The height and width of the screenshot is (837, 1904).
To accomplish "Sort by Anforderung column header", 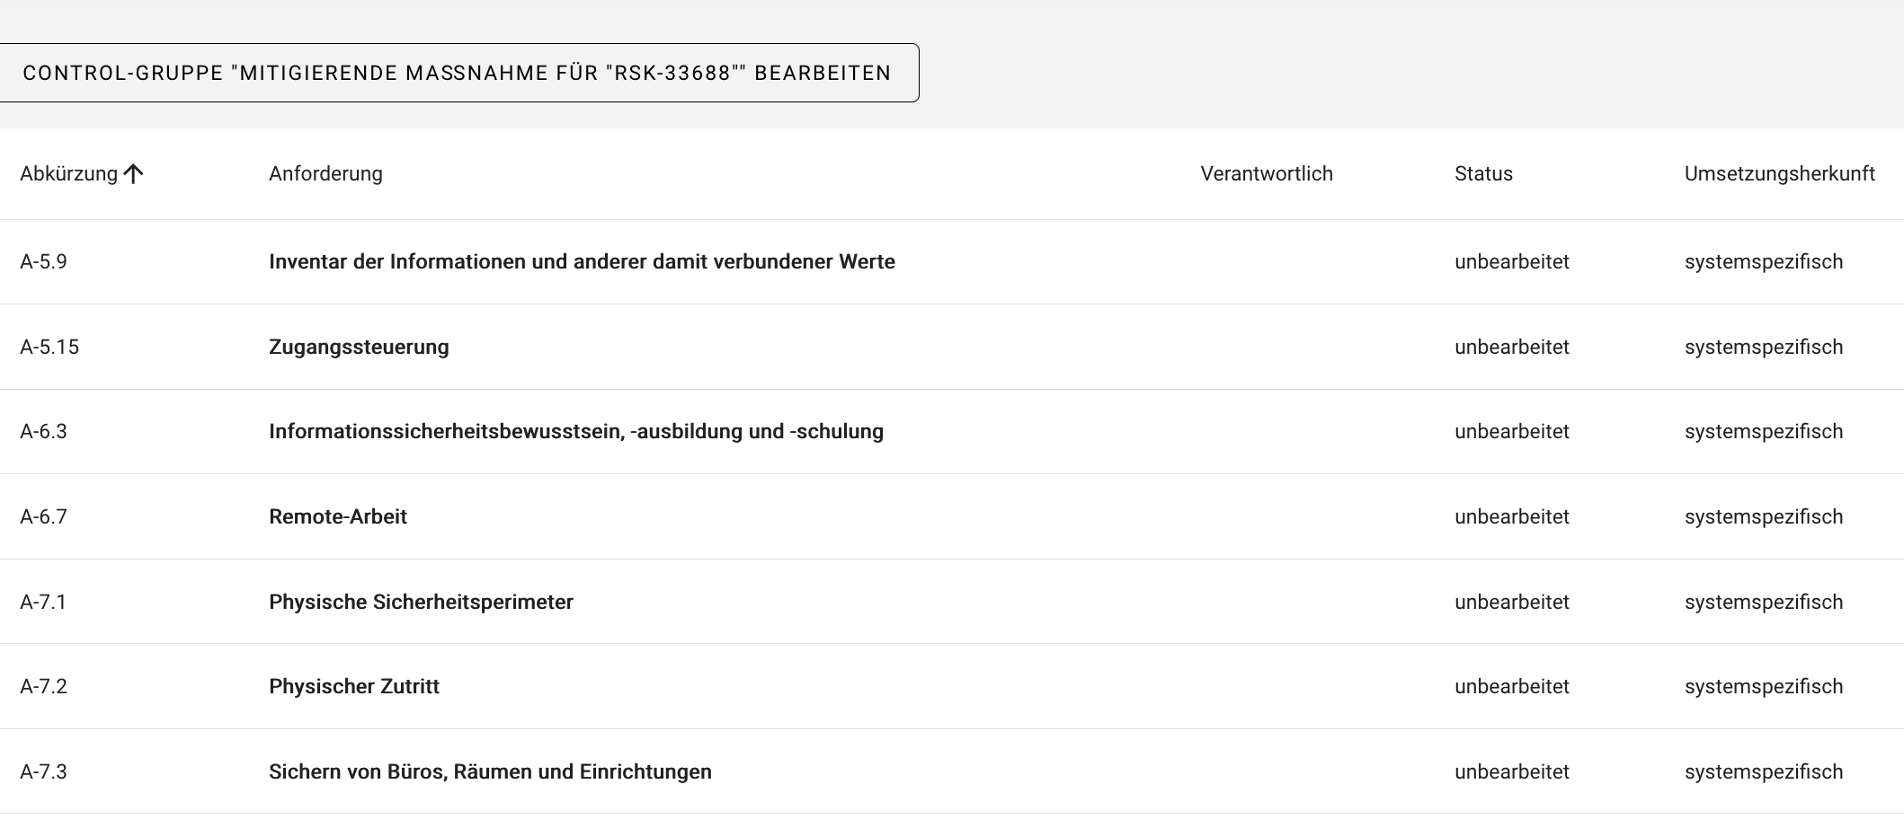I will (325, 174).
